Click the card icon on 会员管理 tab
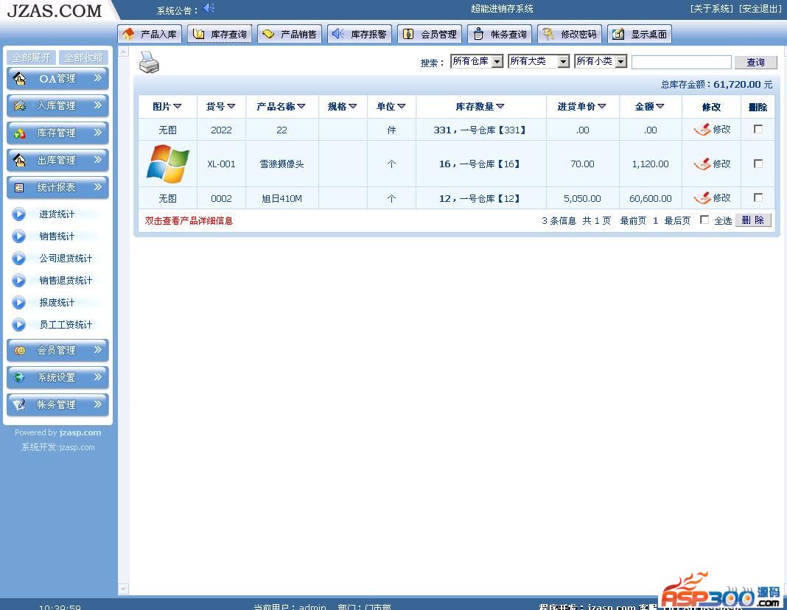Viewport: 787px width, 610px height. coord(408,34)
